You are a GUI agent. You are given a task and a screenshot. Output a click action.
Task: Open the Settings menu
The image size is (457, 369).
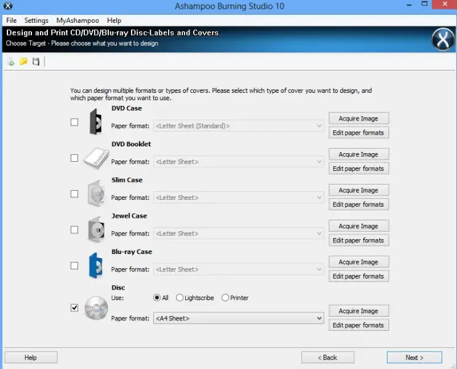coord(36,20)
